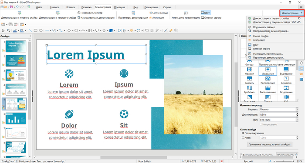Open the Shapes sidebar diamond icon

point(302,63)
